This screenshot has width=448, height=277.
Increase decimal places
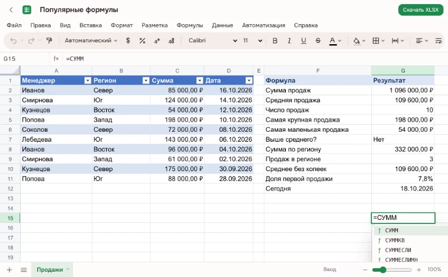(x=171, y=41)
